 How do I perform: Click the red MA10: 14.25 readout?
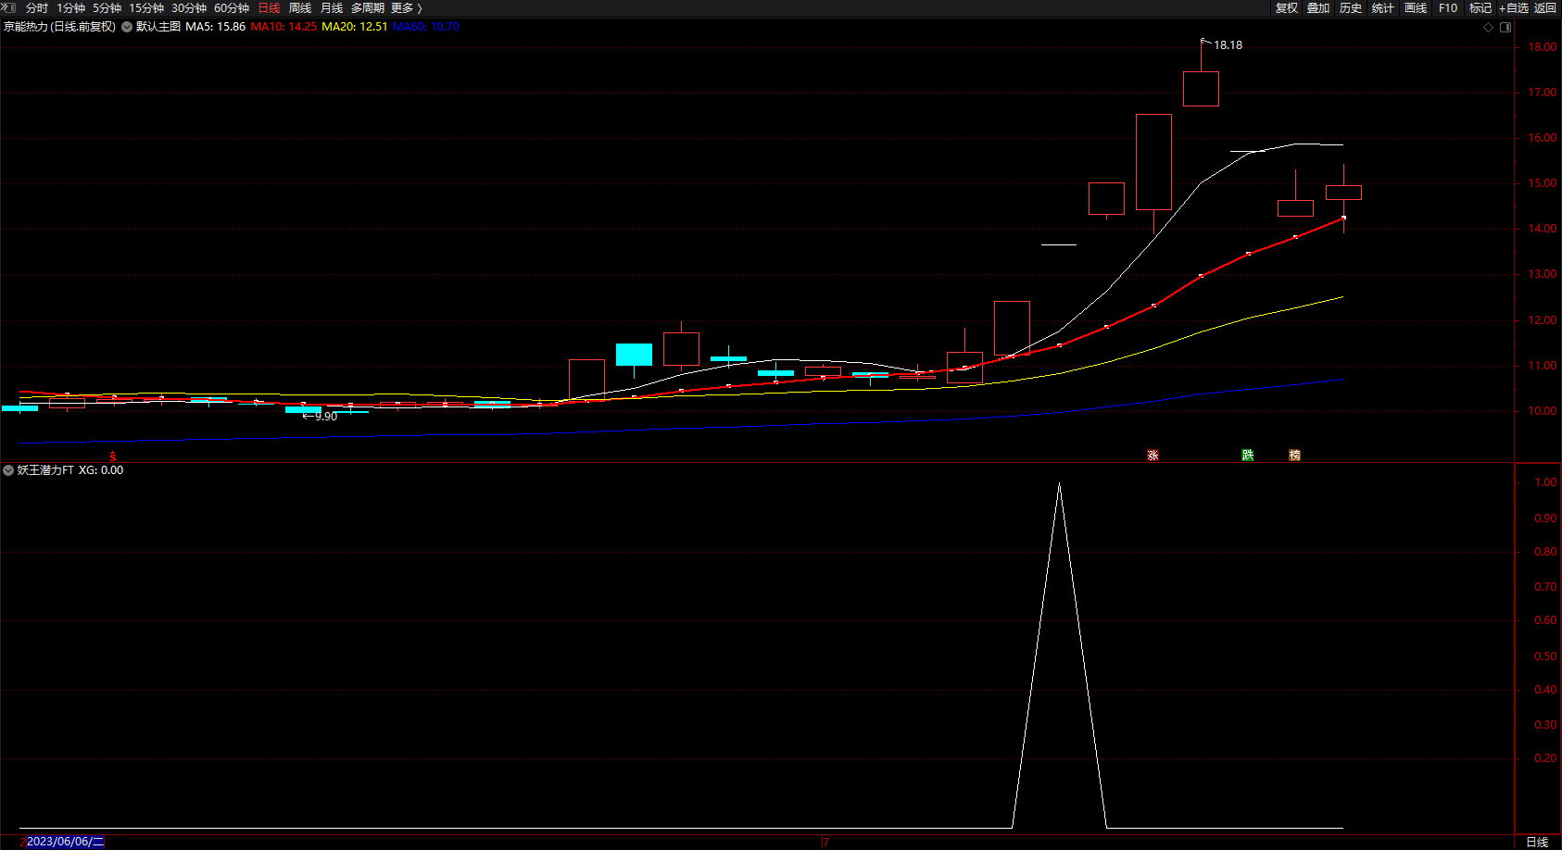(283, 27)
